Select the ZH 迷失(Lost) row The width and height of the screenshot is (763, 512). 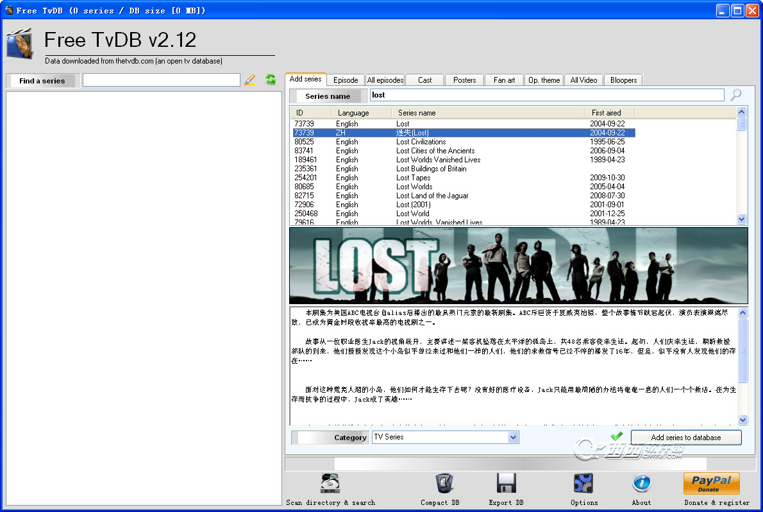464,133
